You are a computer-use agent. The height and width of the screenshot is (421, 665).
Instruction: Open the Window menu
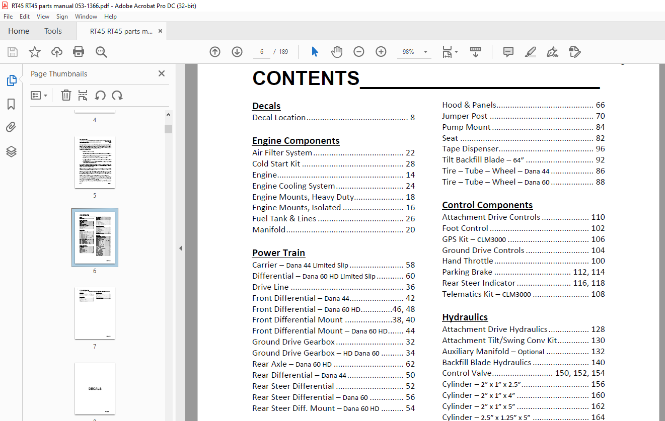86,17
